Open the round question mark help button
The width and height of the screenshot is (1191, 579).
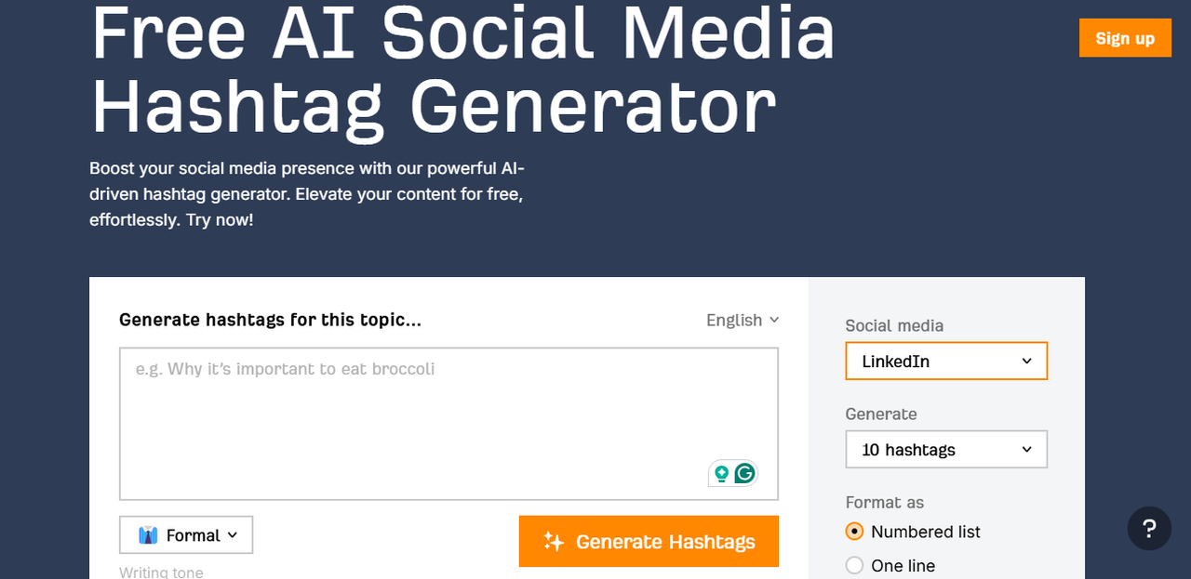tap(1149, 529)
